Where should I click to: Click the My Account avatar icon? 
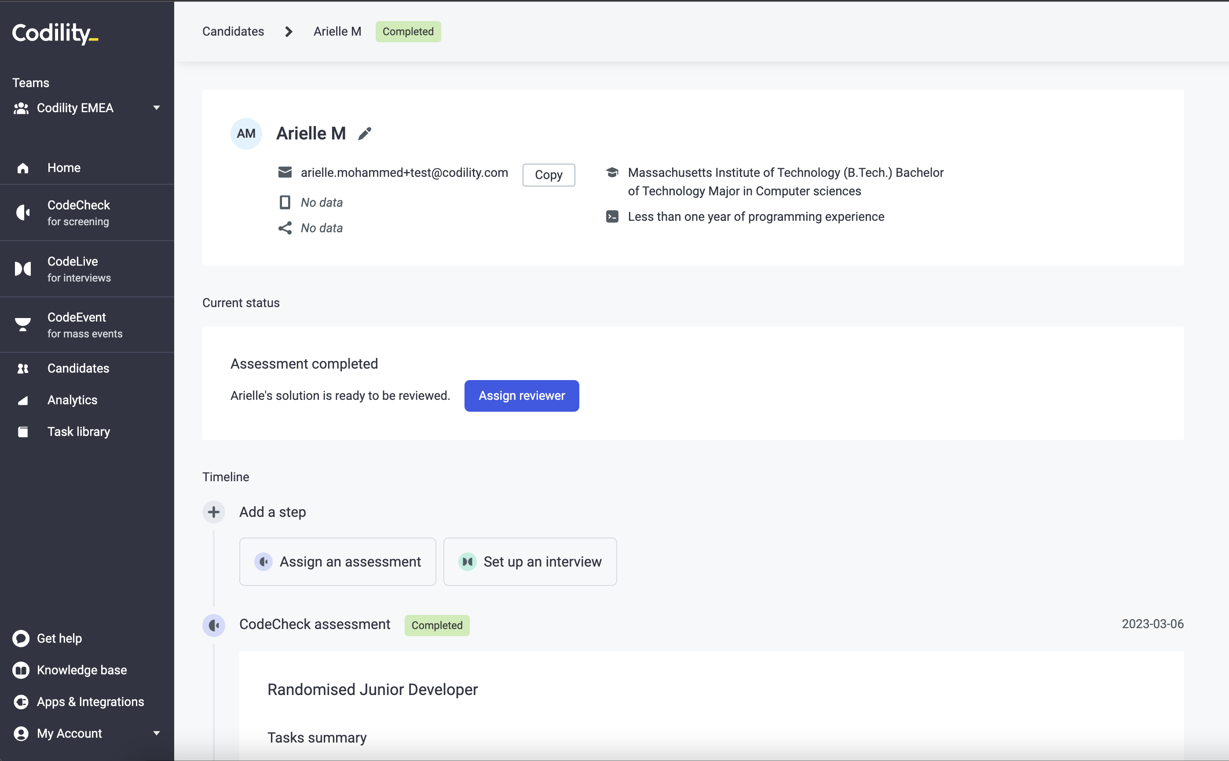tap(21, 734)
